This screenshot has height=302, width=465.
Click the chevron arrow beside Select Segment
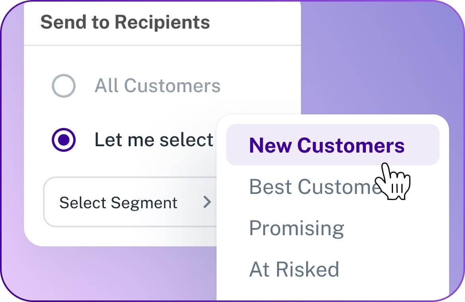(x=207, y=202)
